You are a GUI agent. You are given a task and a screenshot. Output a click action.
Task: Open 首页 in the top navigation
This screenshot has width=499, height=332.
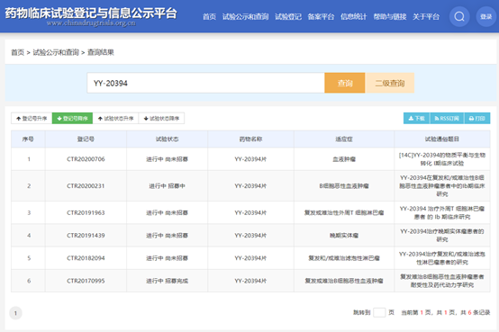coord(209,16)
